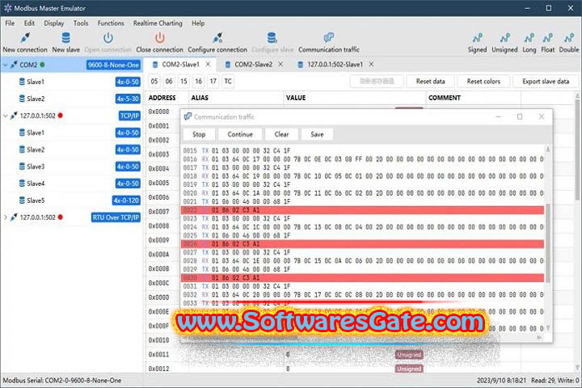The height and width of the screenshot is (388, 582).
Task: Set display format to Signed
Action: coord(478,43)
